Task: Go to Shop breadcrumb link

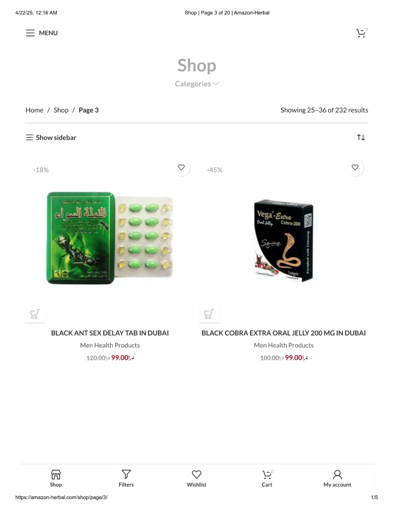Action: tap(61, 110)
